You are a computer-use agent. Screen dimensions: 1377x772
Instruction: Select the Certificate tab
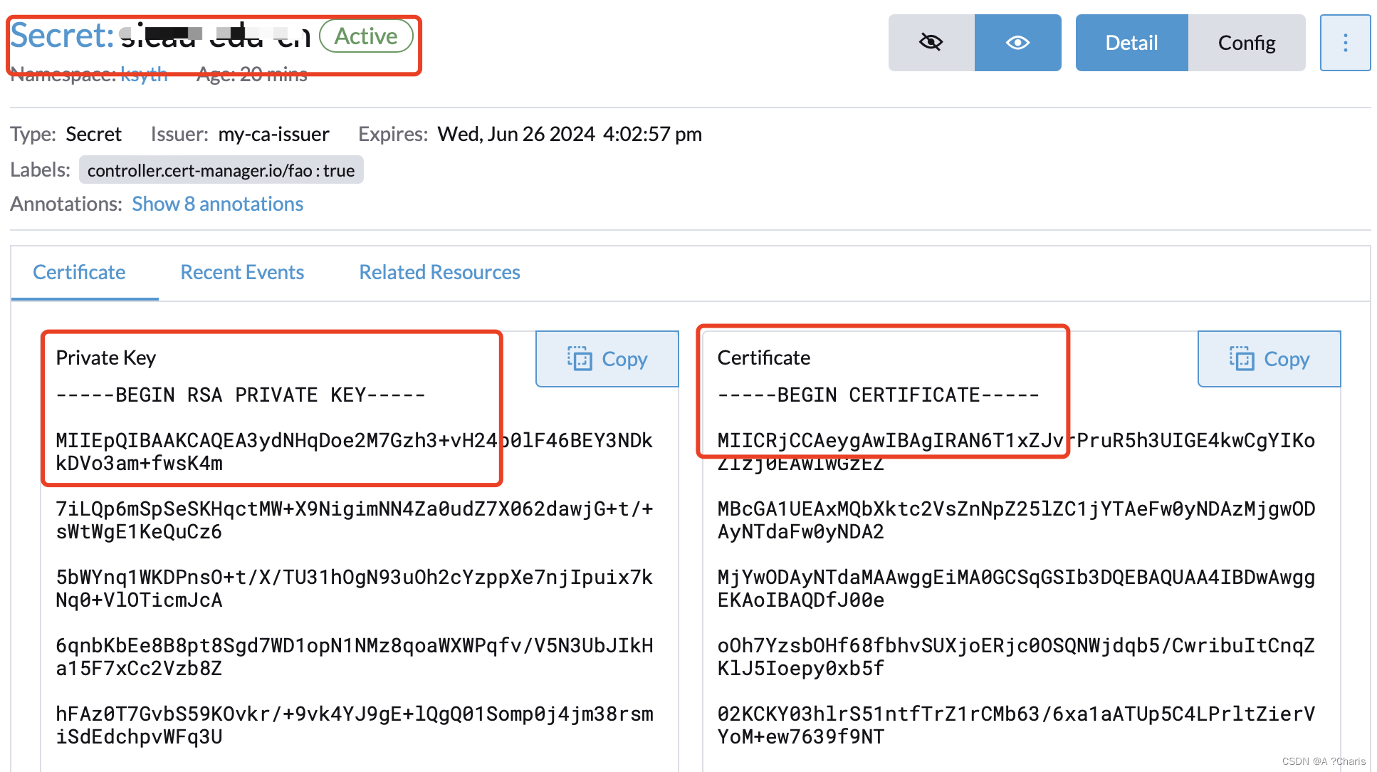tap(79, 272)
